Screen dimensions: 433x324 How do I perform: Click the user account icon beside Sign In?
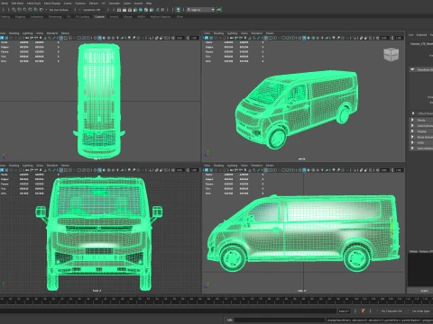tap(178, 10)
